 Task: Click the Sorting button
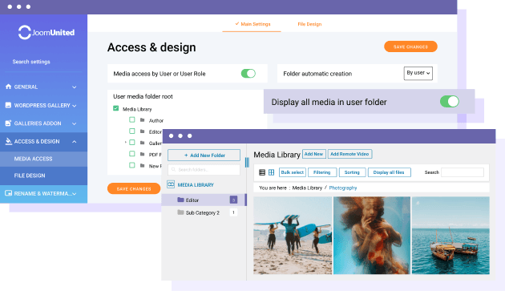pyautogui.click(x=352, y=172)
